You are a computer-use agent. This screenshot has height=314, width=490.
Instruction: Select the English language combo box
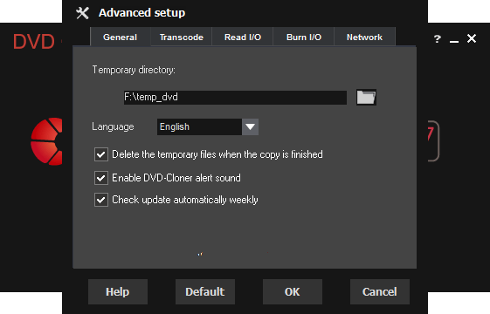(x=208, y=126)
